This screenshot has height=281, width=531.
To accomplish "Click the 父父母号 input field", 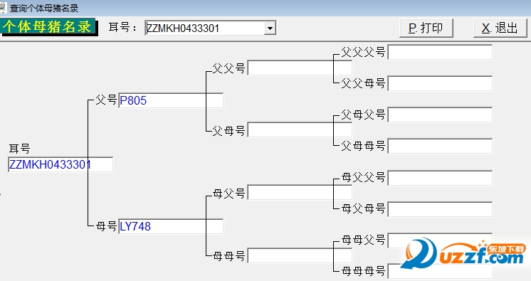I will point(440,83).
